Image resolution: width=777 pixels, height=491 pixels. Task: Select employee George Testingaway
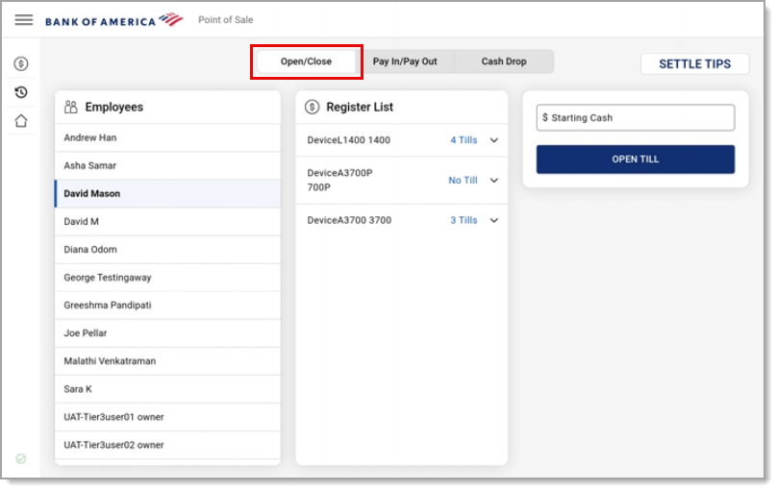point(167,277)
